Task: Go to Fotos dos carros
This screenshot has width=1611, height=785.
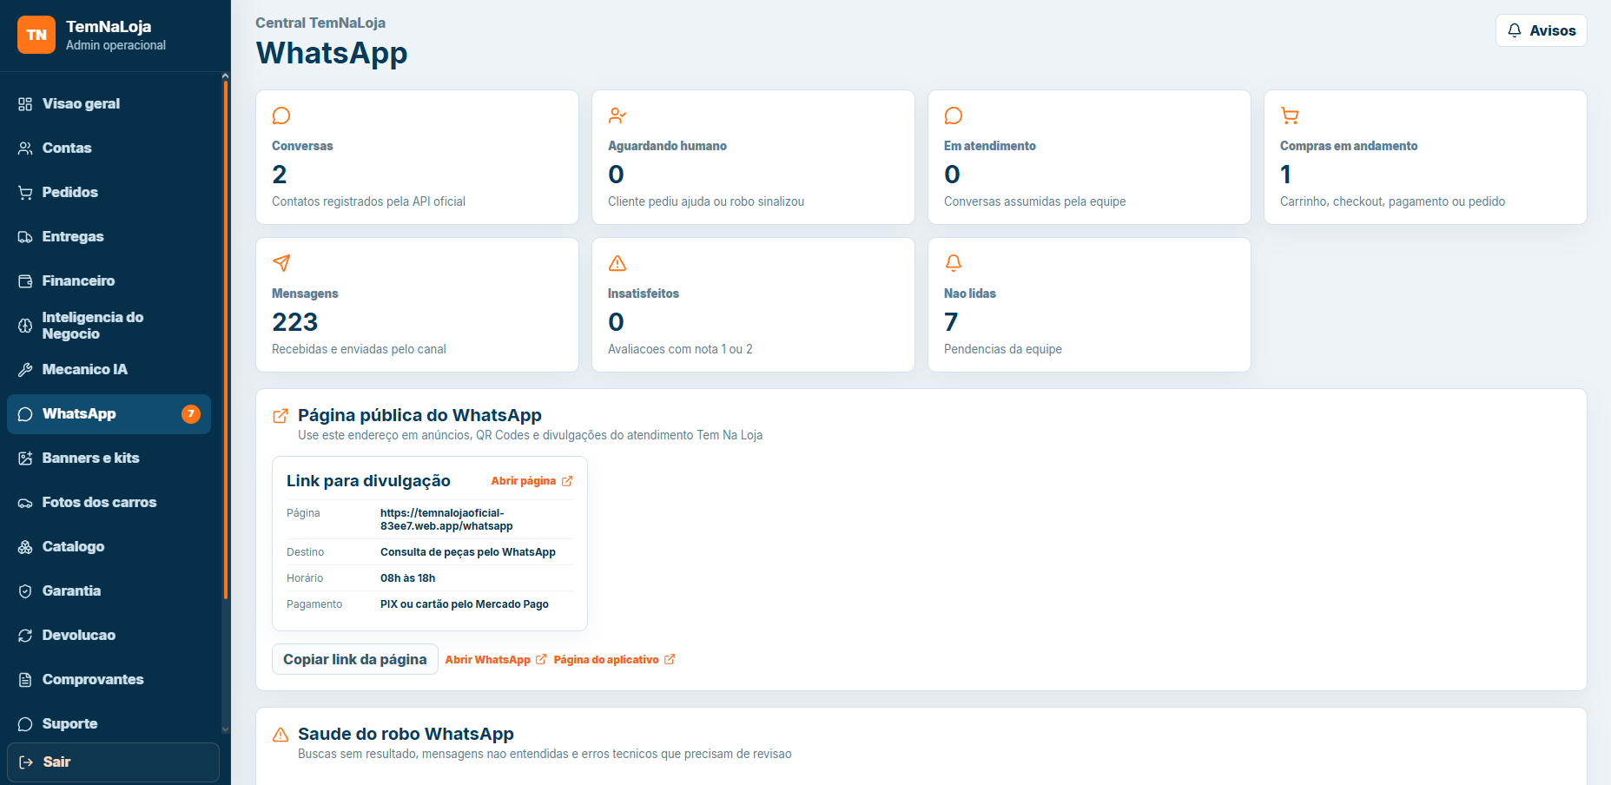Action: tap(109, 502)
